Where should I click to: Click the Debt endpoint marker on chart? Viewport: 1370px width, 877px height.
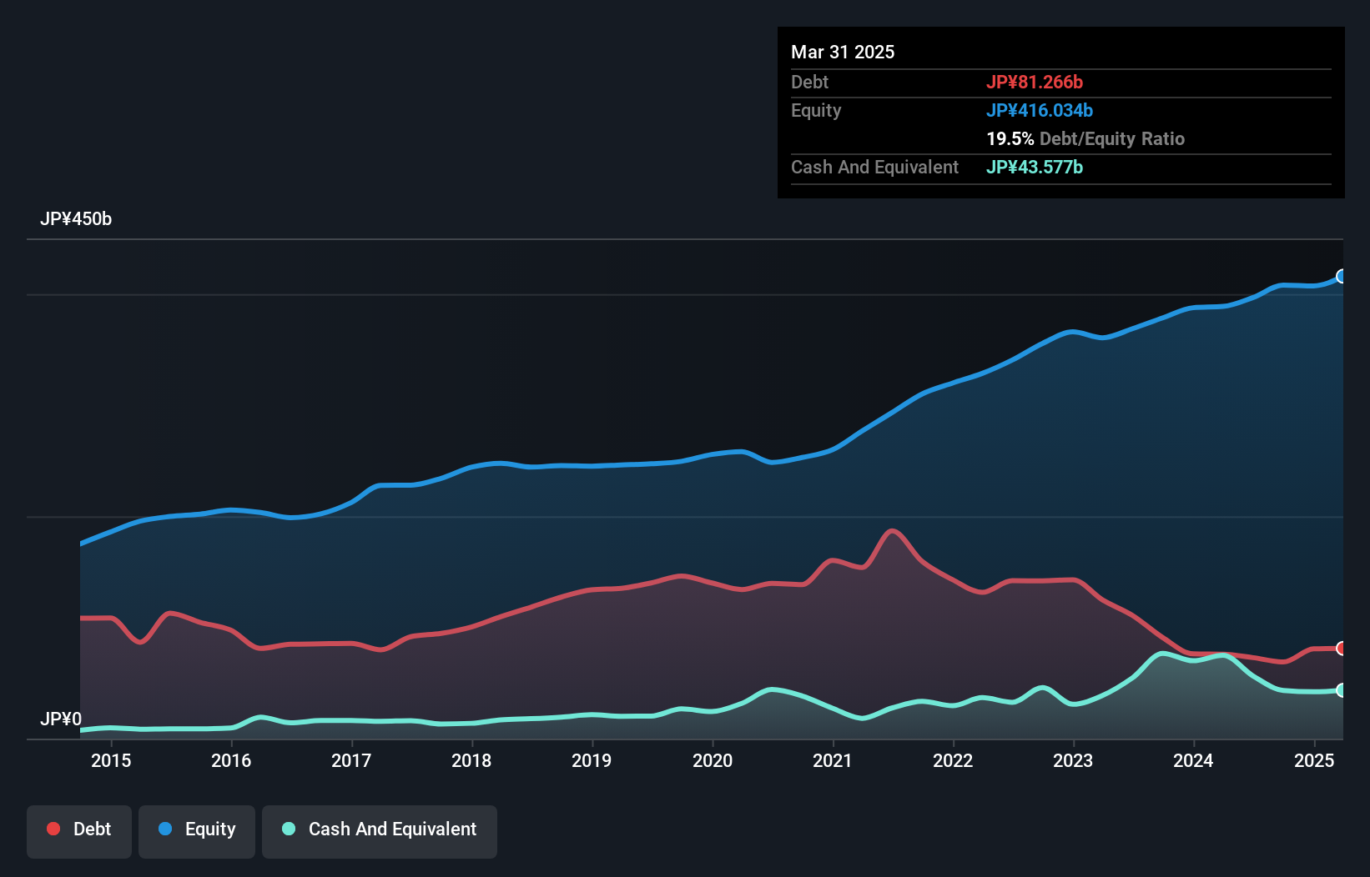[1341, 648]
